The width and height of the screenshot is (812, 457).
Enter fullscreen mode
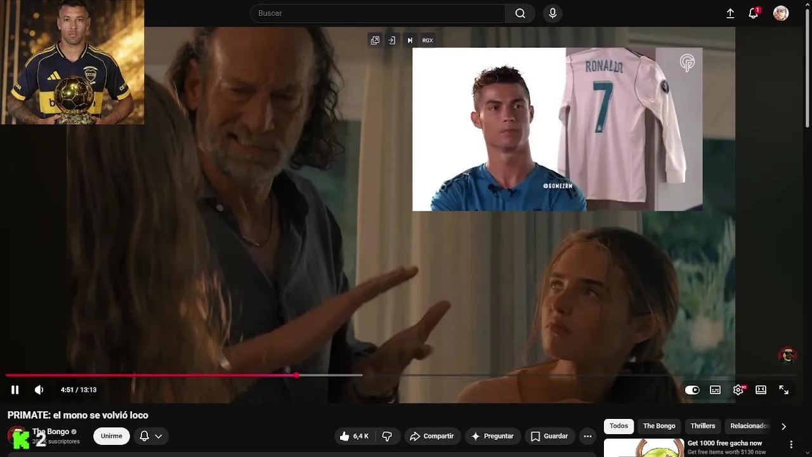click(x=783, y=390)
